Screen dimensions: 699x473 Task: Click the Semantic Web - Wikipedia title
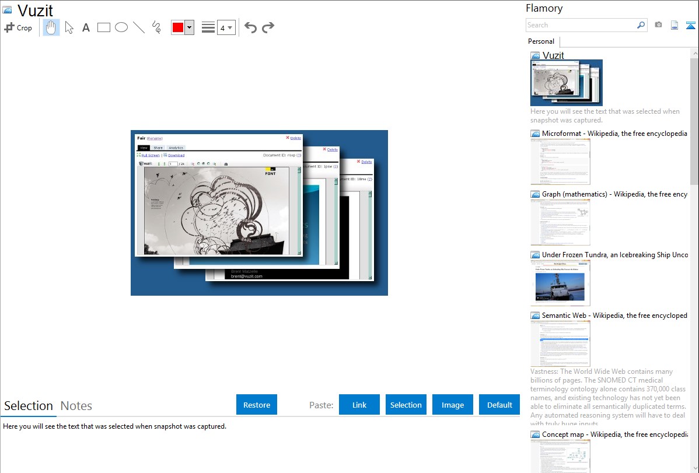[614, 315]
